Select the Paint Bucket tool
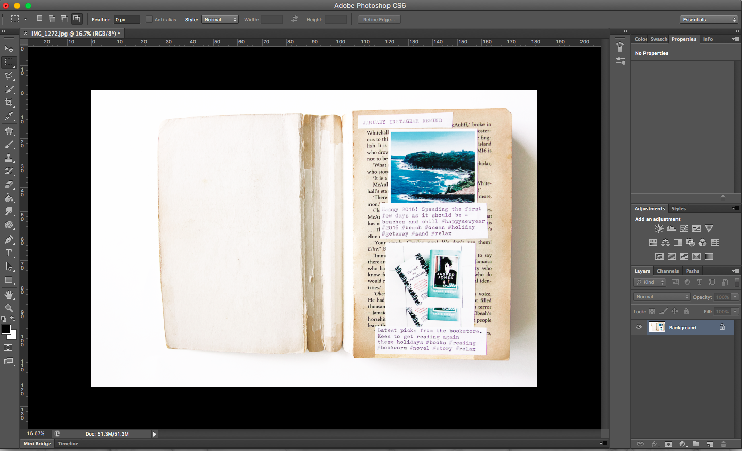This screenshot has width=742, height=451. click(x=9, y=198)
